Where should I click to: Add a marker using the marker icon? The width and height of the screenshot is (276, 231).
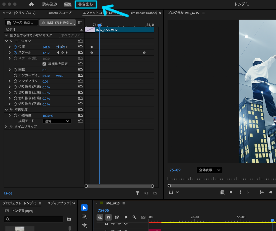126,217
